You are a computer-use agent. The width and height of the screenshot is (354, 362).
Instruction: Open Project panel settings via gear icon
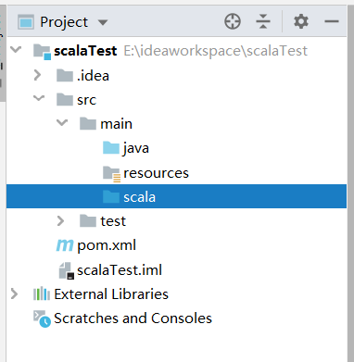301,21
